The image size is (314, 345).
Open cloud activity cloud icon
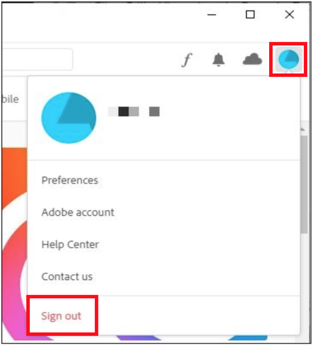(x=252, y=59)
